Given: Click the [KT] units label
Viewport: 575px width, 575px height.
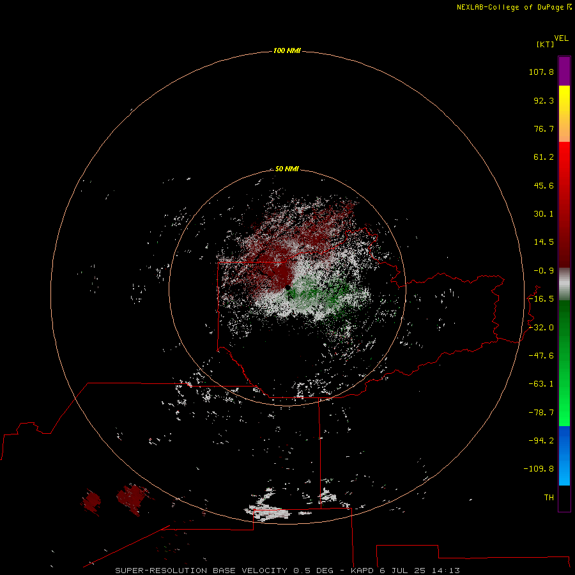Looking at the screenshot, I should point(545,44).
